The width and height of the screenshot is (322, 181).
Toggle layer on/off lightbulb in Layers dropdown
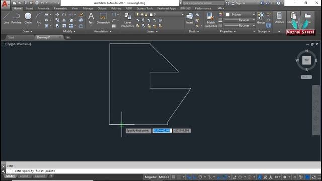[x=137, y=15]
